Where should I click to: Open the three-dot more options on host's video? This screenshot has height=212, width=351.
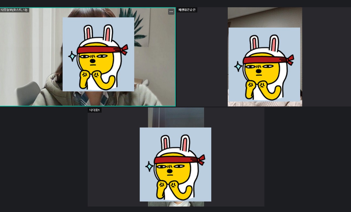pyautogui.click(x=171, y=12)
